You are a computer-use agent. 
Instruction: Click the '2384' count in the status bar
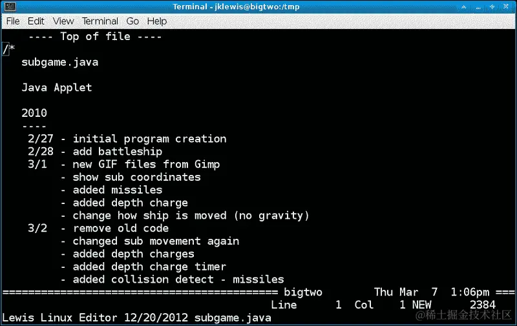pos(483,305)
